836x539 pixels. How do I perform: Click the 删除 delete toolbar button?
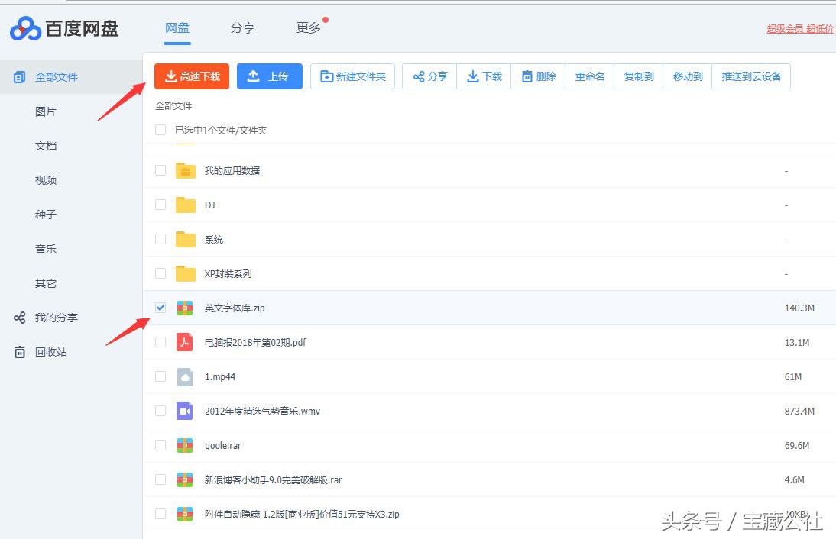(538, 76)
